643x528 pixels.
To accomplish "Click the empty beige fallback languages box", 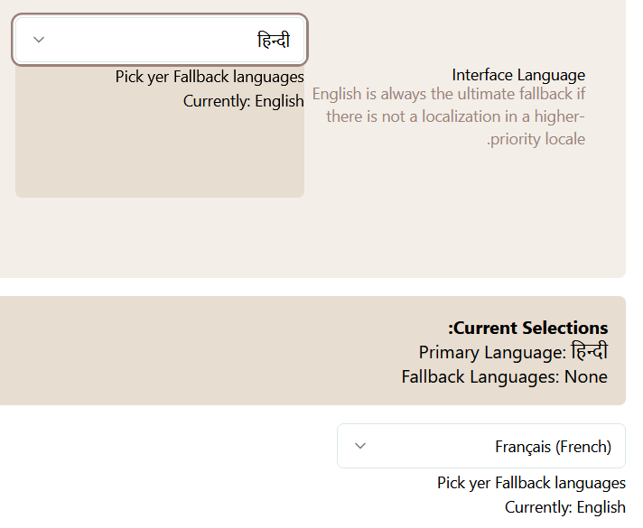I will [160, 153].
